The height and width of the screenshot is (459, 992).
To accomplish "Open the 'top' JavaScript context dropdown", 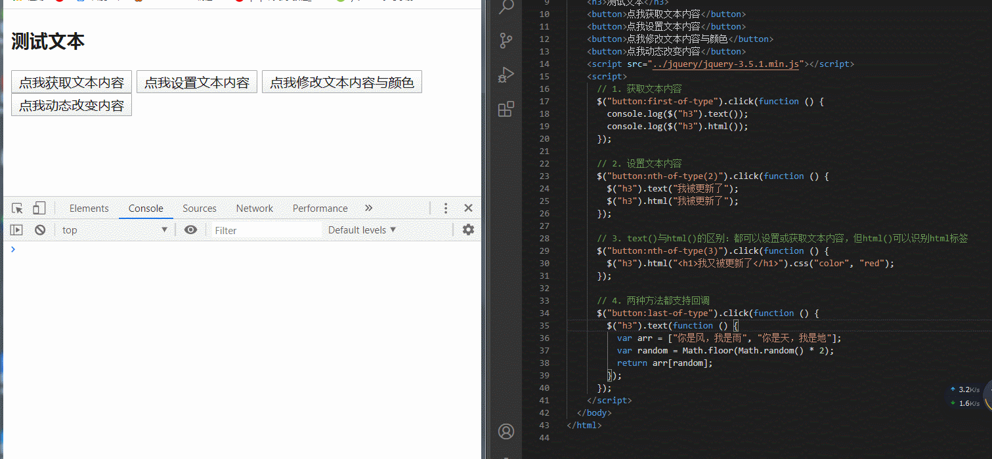I will [x=115, y=230].
